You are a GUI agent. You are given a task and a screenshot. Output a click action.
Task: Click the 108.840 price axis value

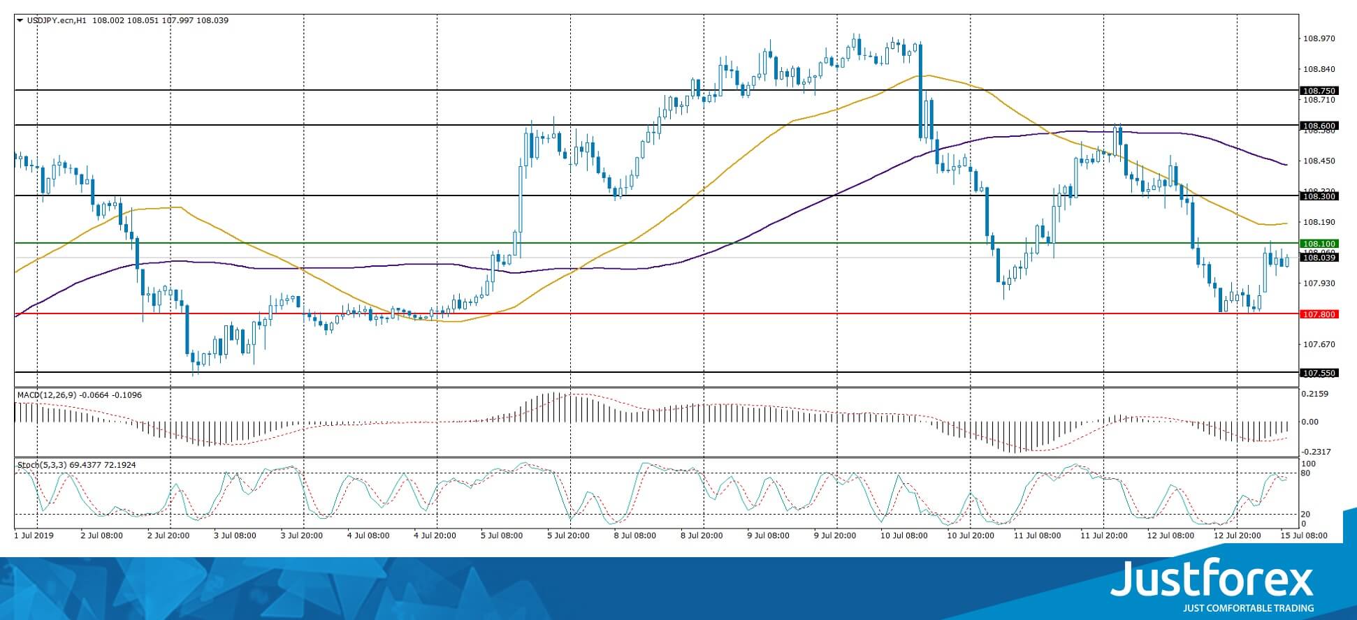pos(1319,69)
